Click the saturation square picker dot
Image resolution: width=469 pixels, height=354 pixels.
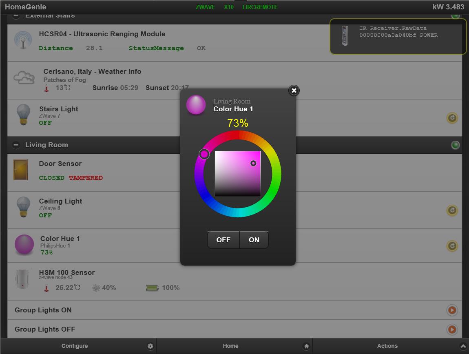coord(253,163)
